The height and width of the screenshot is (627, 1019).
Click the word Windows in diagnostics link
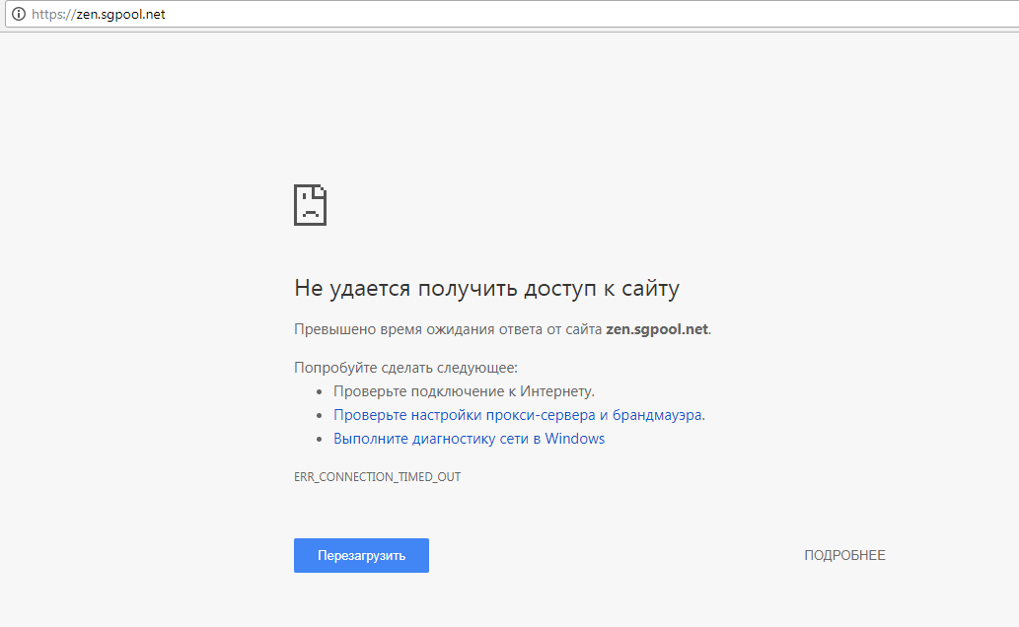coord(574,439)
